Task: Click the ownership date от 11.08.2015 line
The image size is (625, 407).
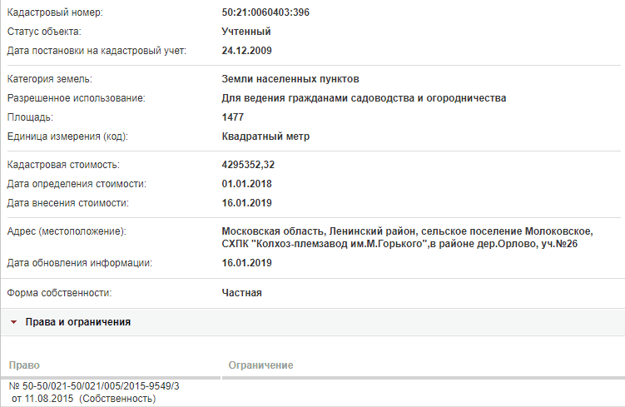Action: point(84,399)
